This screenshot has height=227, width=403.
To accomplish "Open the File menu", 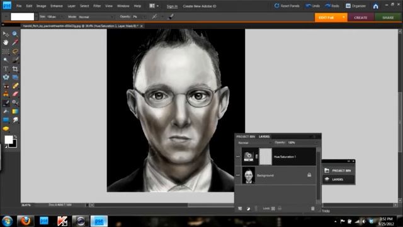I will 19,6.
